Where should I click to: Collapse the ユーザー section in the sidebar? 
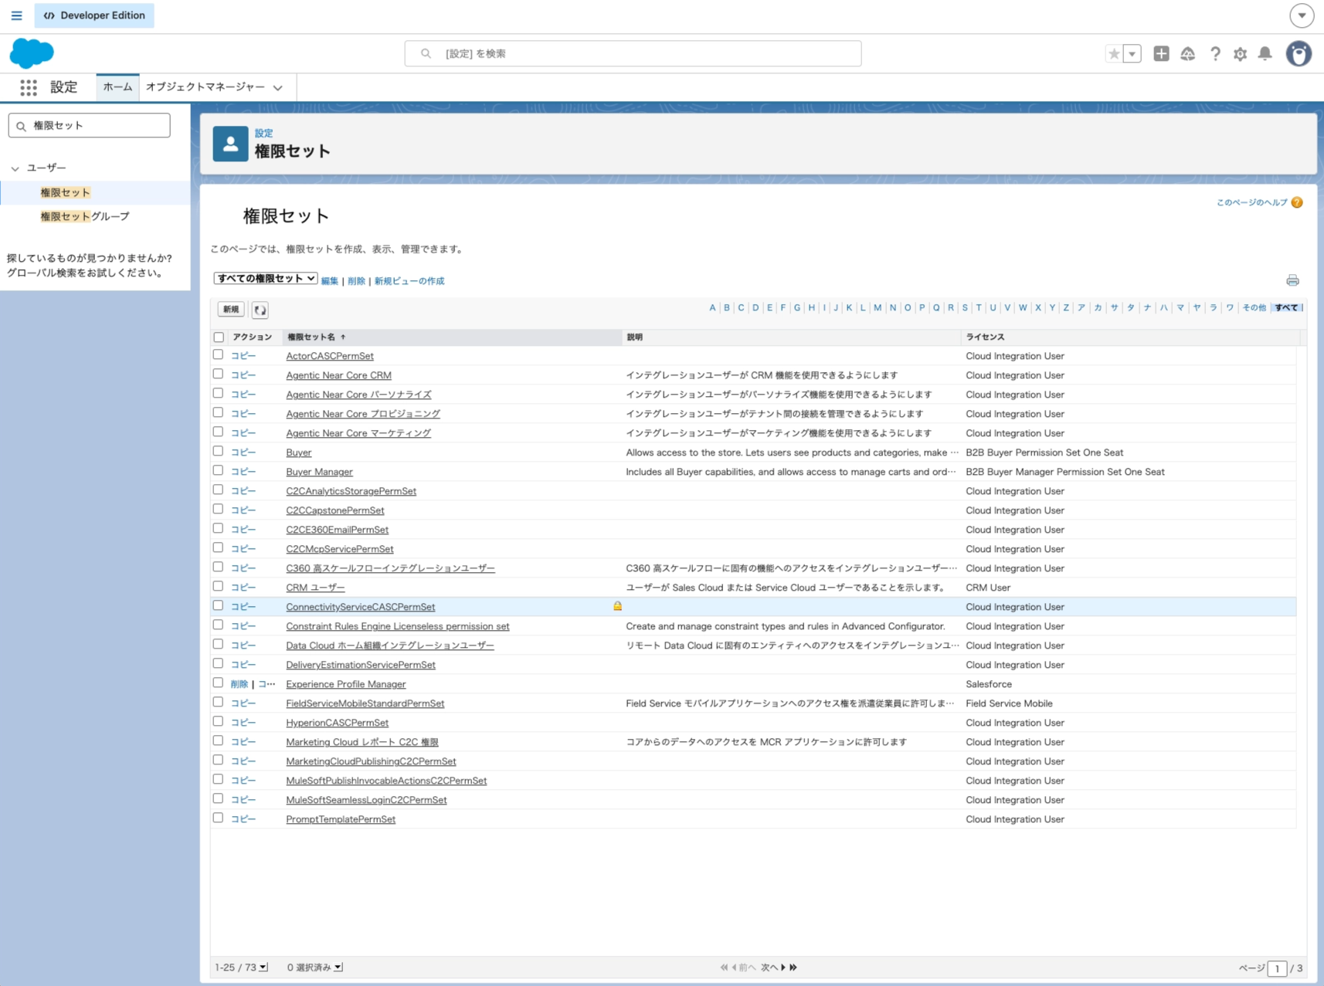tap(15, 168)
